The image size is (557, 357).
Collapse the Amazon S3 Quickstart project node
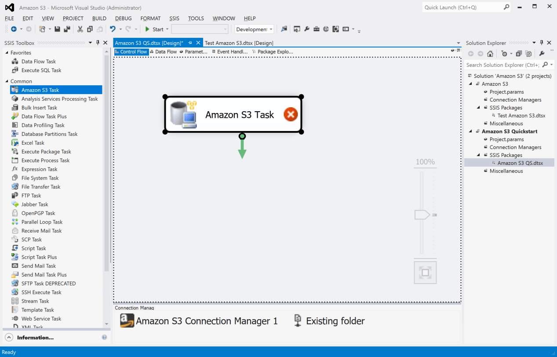(x=470, y=131)
